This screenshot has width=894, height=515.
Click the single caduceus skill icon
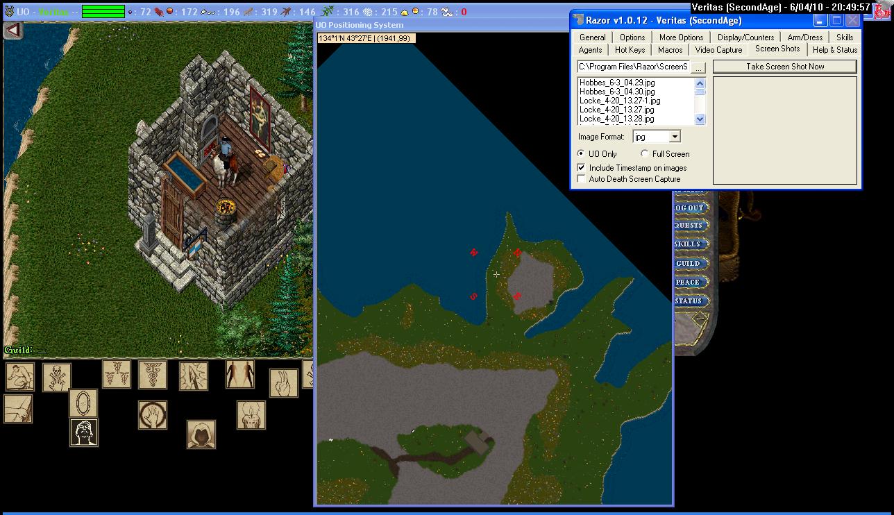[152, 375]
